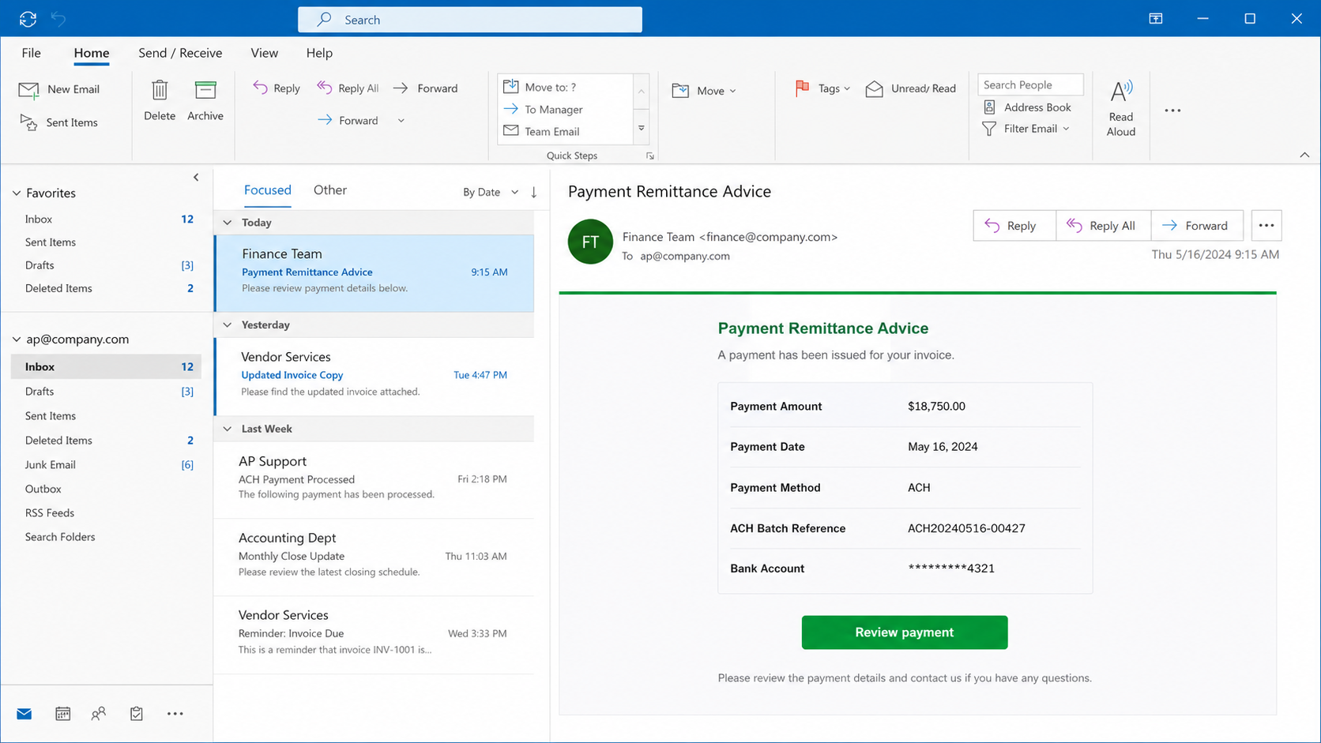Click Reply All in the reading pane
Image resolution: width=1321 pixels, height=743 pixels.
tap(1103, 226)
